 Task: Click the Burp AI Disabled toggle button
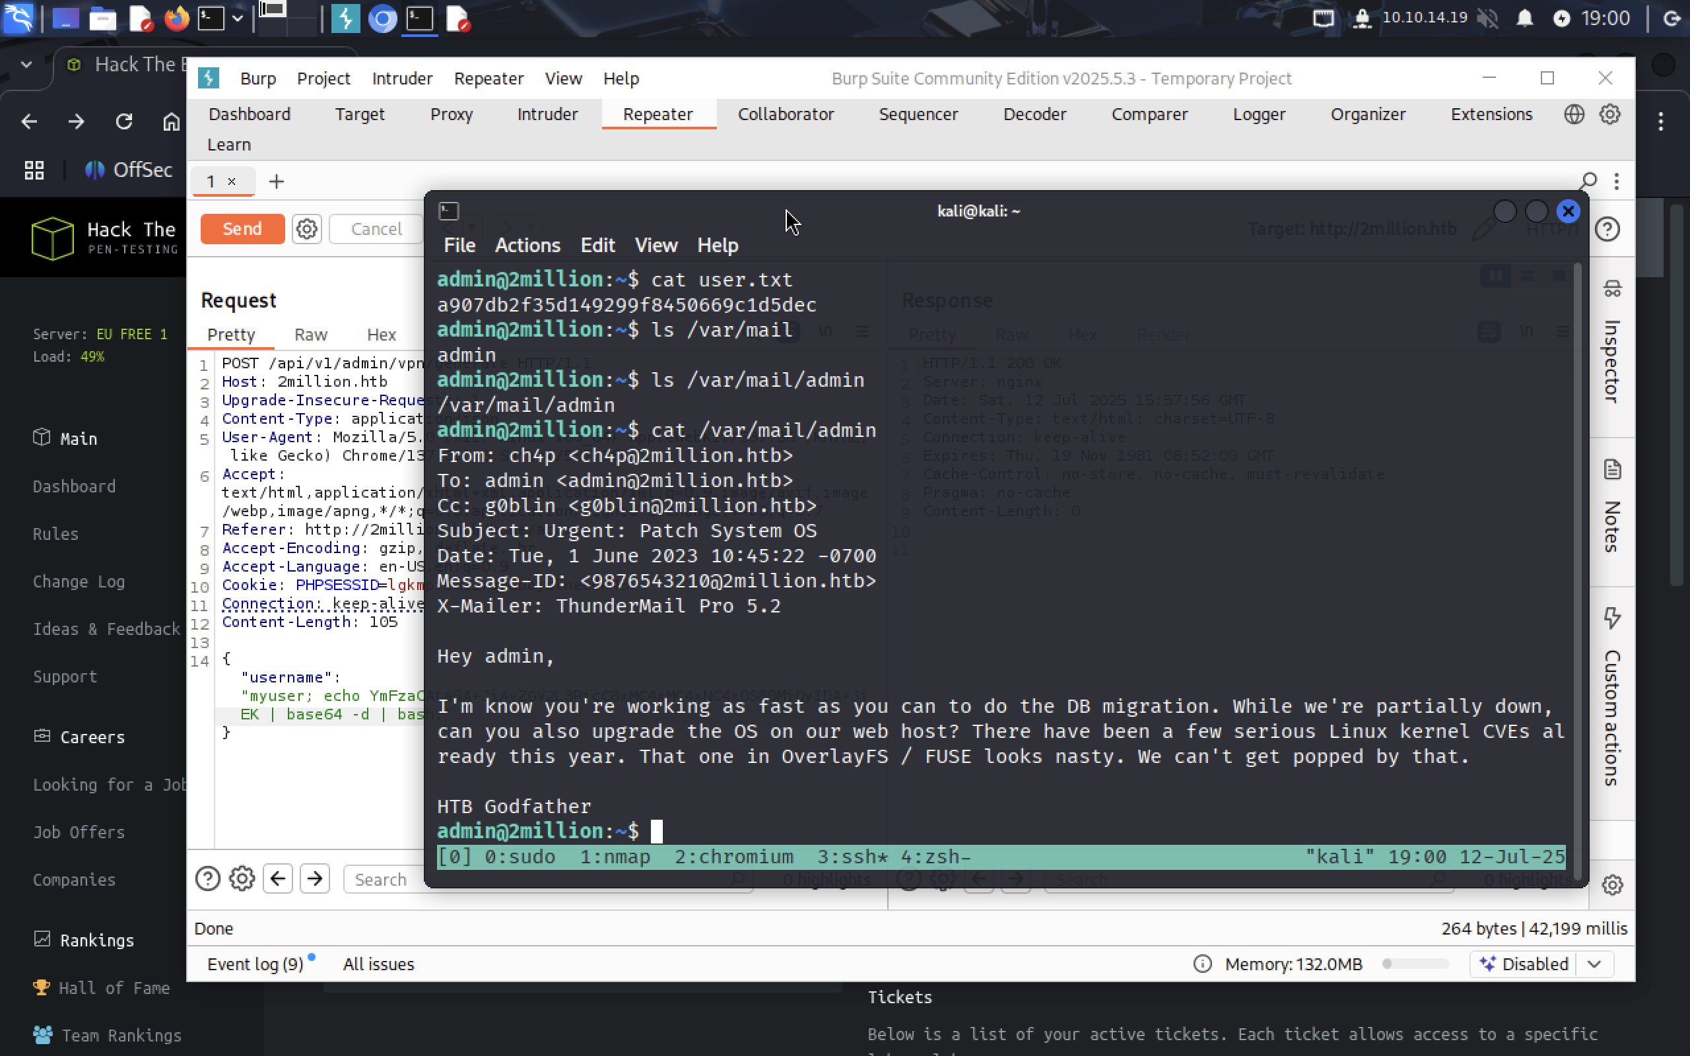pos(1522,964)
